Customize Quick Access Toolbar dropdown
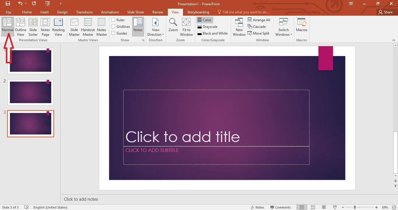Screen dimensions: 398x210 61,4
